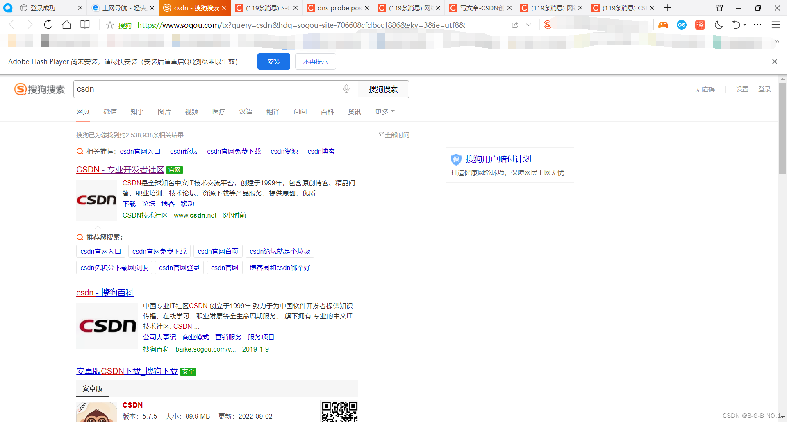Open CSDN - 专业开发者社区 result

coord(120,170)
